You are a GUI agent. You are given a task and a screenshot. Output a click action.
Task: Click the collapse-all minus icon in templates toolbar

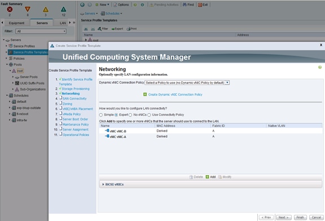[x=93, y=29]
